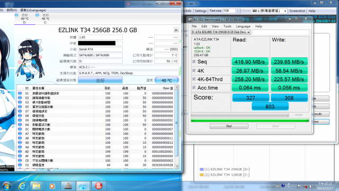This screenshot has width=339, height=191.
Task: Open the View menu in AS SSD
Action: (215, 26)
